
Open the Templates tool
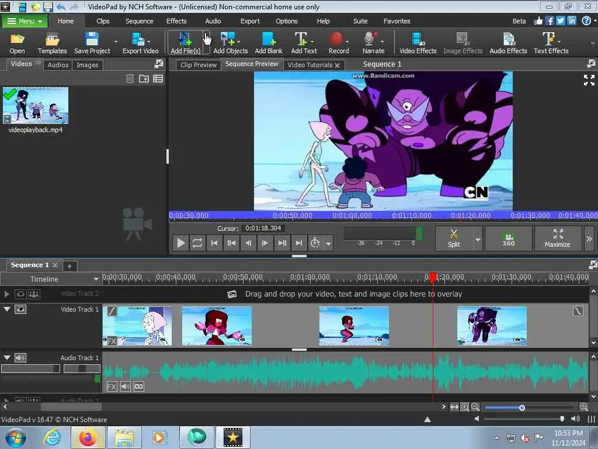(52, 43)
